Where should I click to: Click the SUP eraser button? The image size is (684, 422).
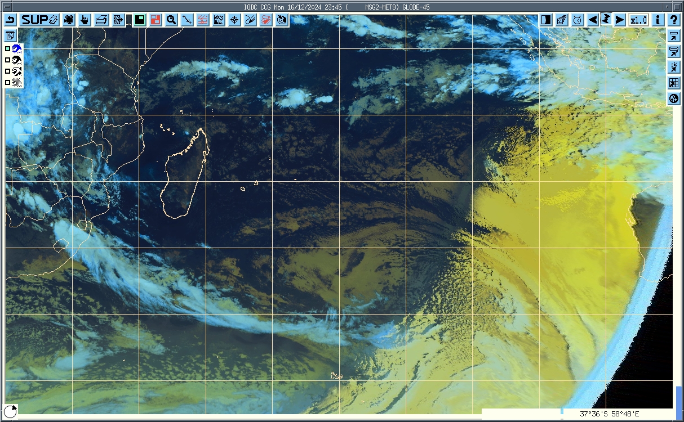39,20
